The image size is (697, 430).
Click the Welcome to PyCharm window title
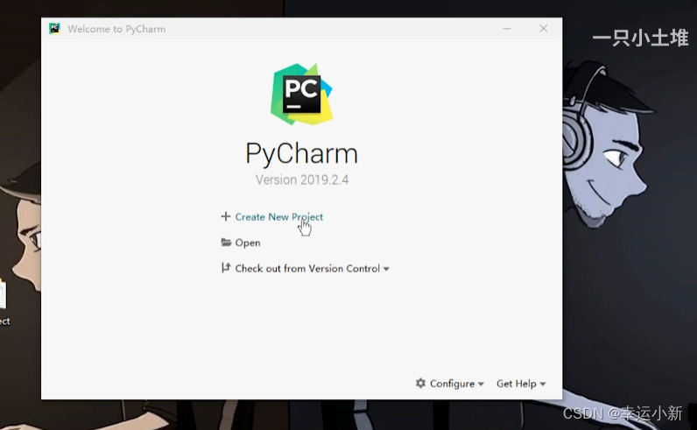pos(116,29)
